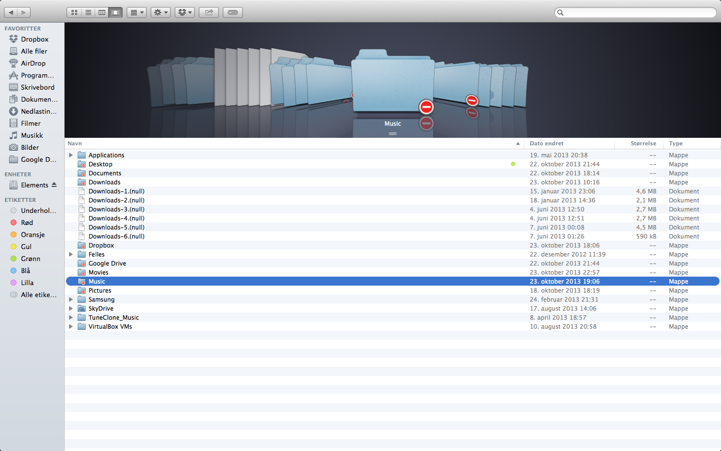Expand the Samsung folder
The image size is (721, 451).
click(x=71, y=300)
